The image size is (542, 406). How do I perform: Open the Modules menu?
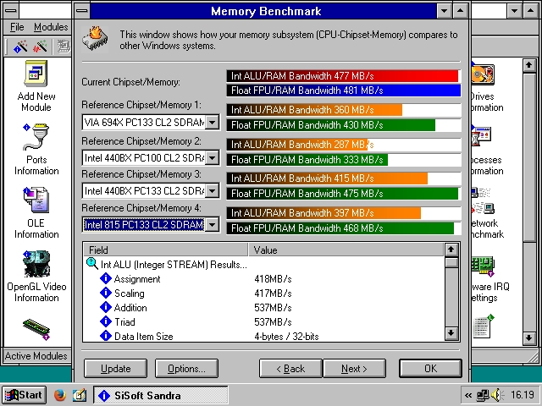51,27
